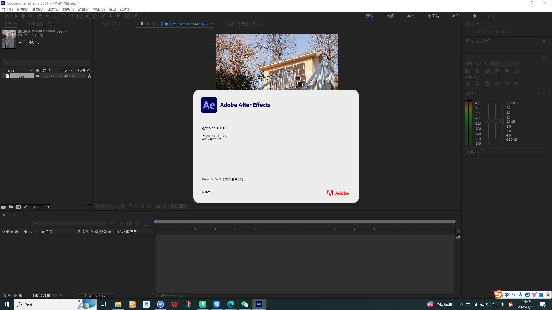Select the Eraser tool
Screen dimensions: 552x310
click(x=118, y=16)
